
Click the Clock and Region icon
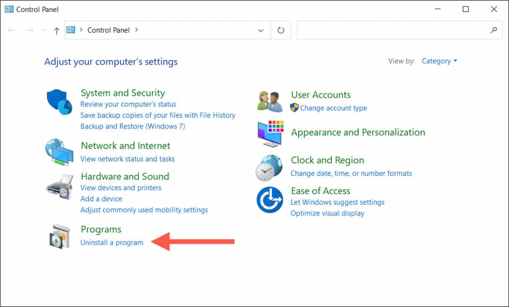[x=269, y=167]
